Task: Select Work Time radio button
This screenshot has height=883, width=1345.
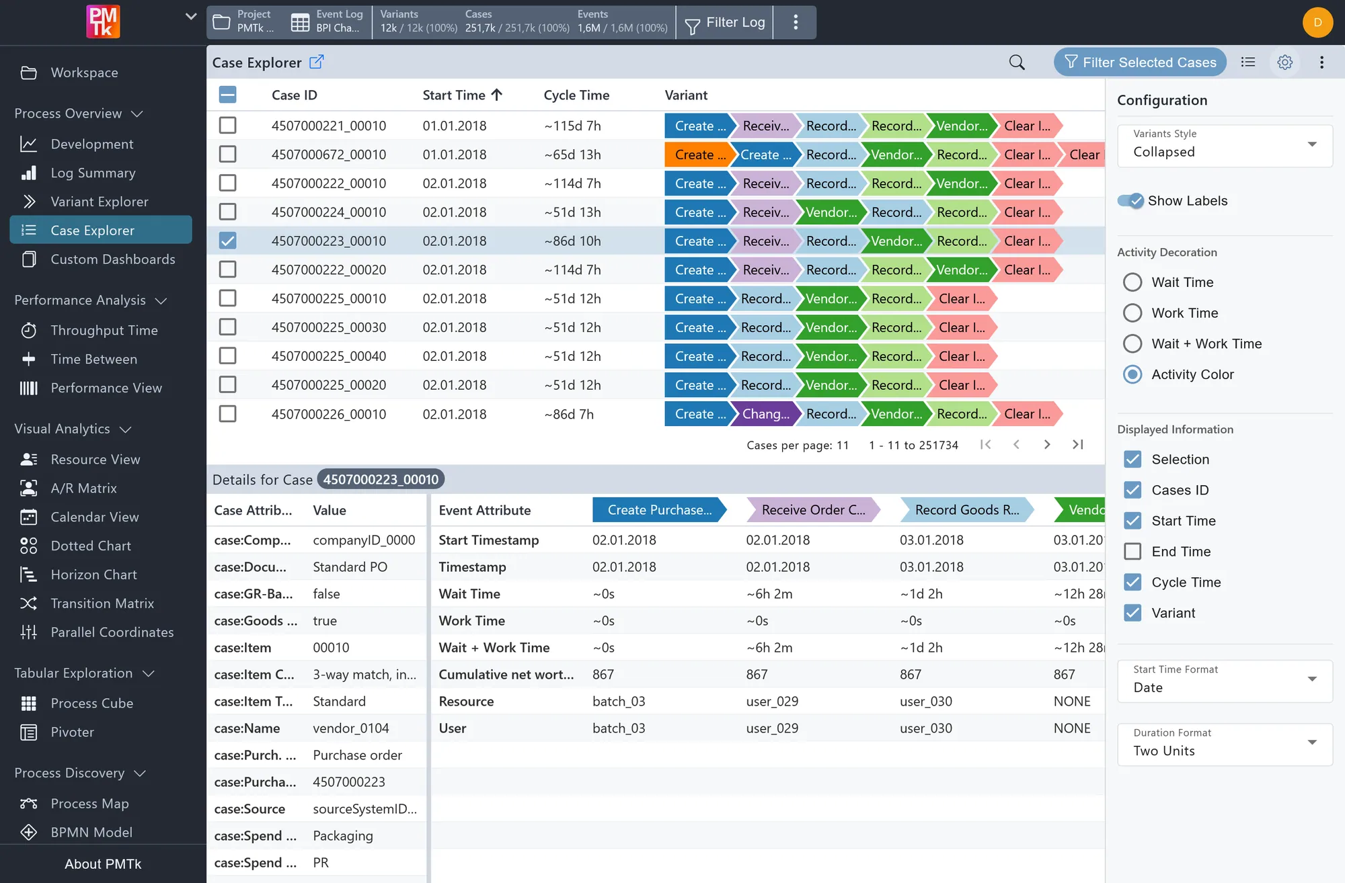Action: click(1132, 313)
